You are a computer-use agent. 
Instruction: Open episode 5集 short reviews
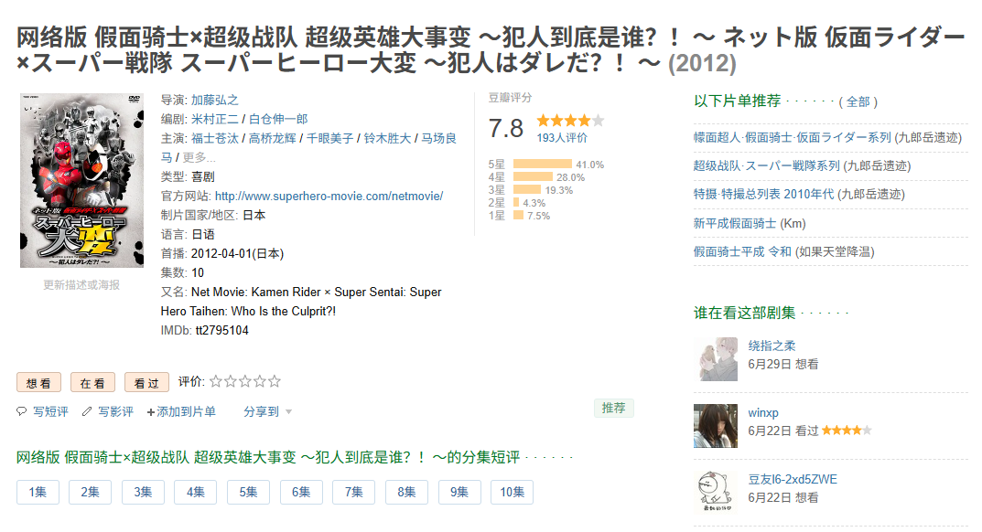click(248, 492)
